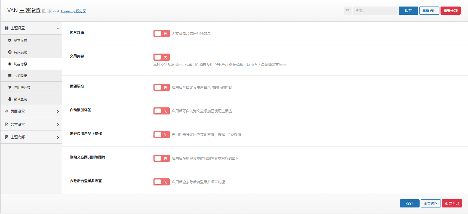Toggle the 自动添加标签 switch
Image resolution: width=468 pixels, height=214 pixels.
162,111
